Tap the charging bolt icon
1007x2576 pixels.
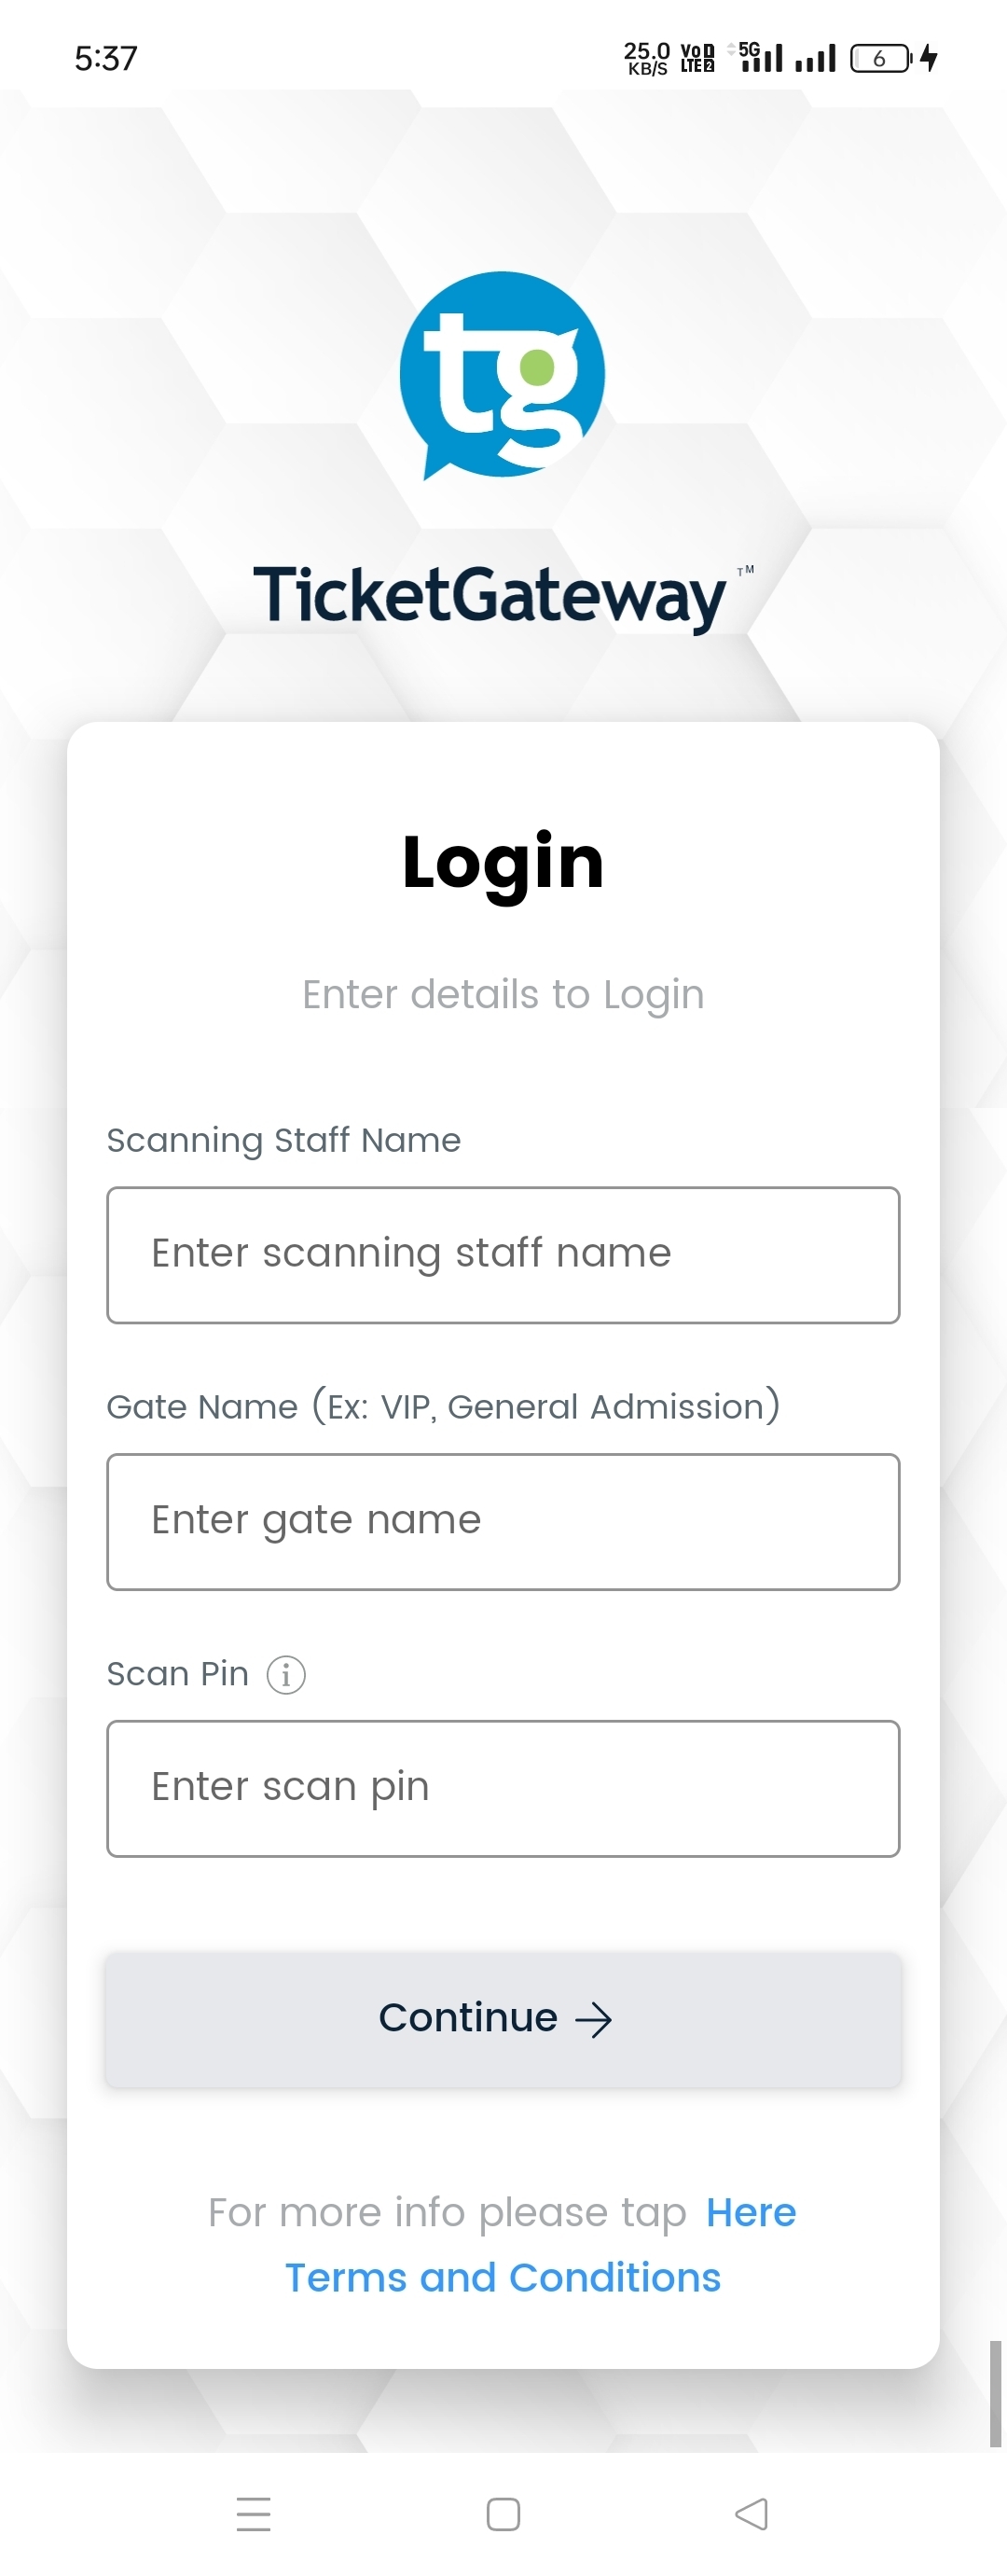pos(929,58)
